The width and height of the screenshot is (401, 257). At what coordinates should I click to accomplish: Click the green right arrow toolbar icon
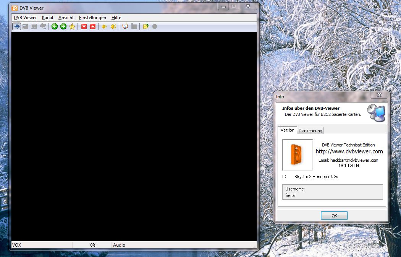pyautogui.click(x=63, y=26)
